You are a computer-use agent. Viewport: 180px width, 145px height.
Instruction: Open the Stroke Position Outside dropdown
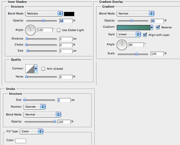[34, 107]
